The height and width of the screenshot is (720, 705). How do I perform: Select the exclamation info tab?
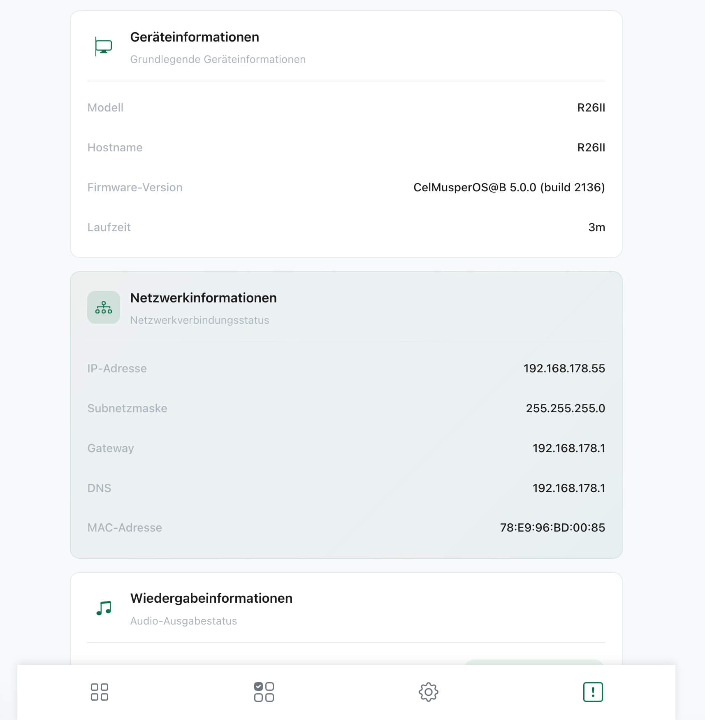(x=593, y=692)
